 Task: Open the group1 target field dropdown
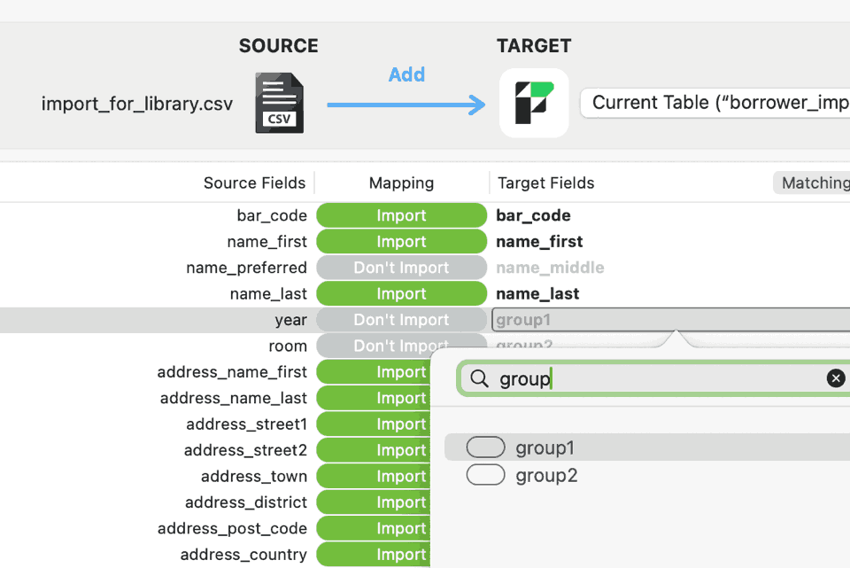click(x=669, y=320)
